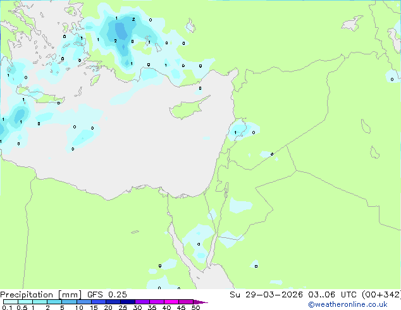
Task: Pick the legend swatch between 0.1 and 0.5
Action: tap(11, 302)
